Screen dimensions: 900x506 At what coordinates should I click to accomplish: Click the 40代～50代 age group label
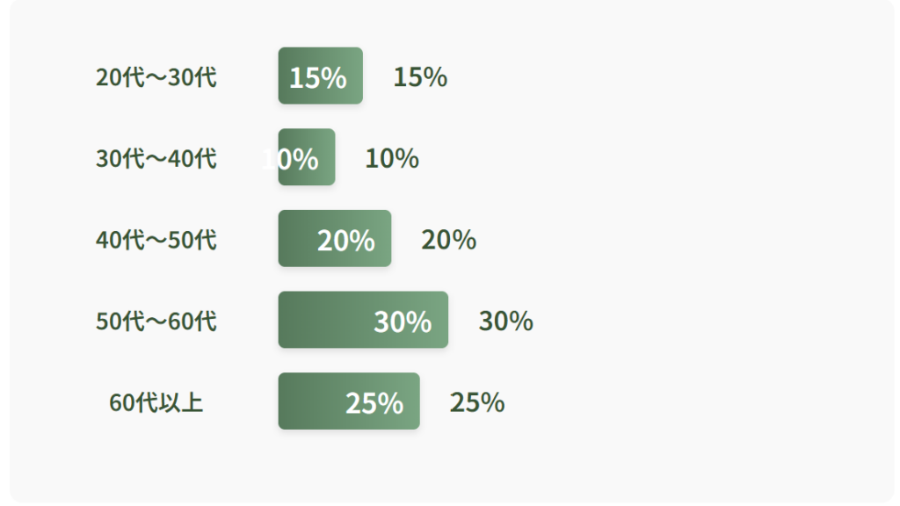coord(156,240)
